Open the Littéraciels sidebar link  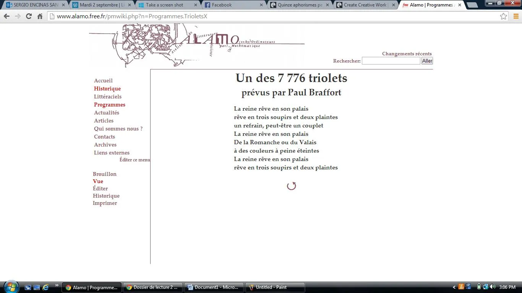[108, 97]
